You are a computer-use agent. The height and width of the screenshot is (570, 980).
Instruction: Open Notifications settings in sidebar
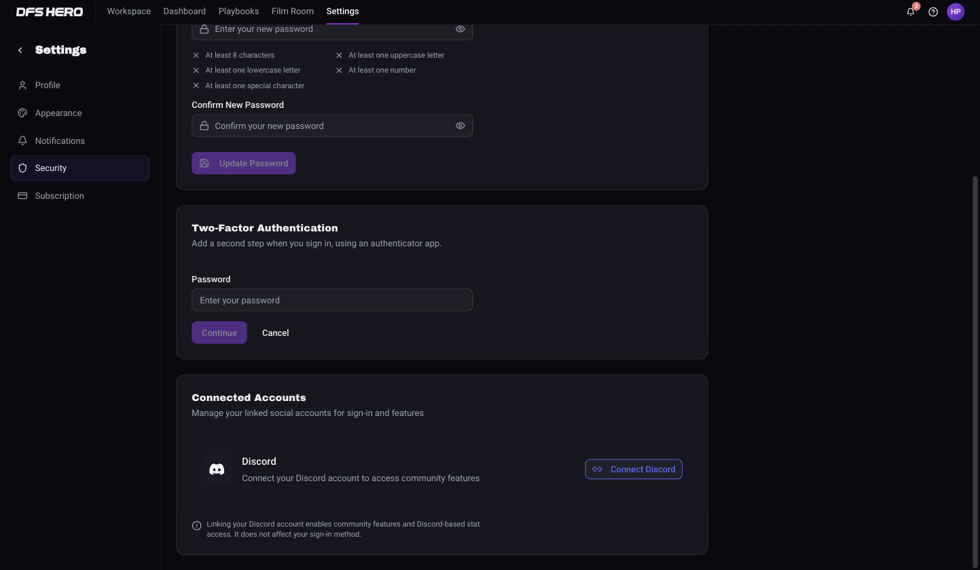[x=80, y=141]
